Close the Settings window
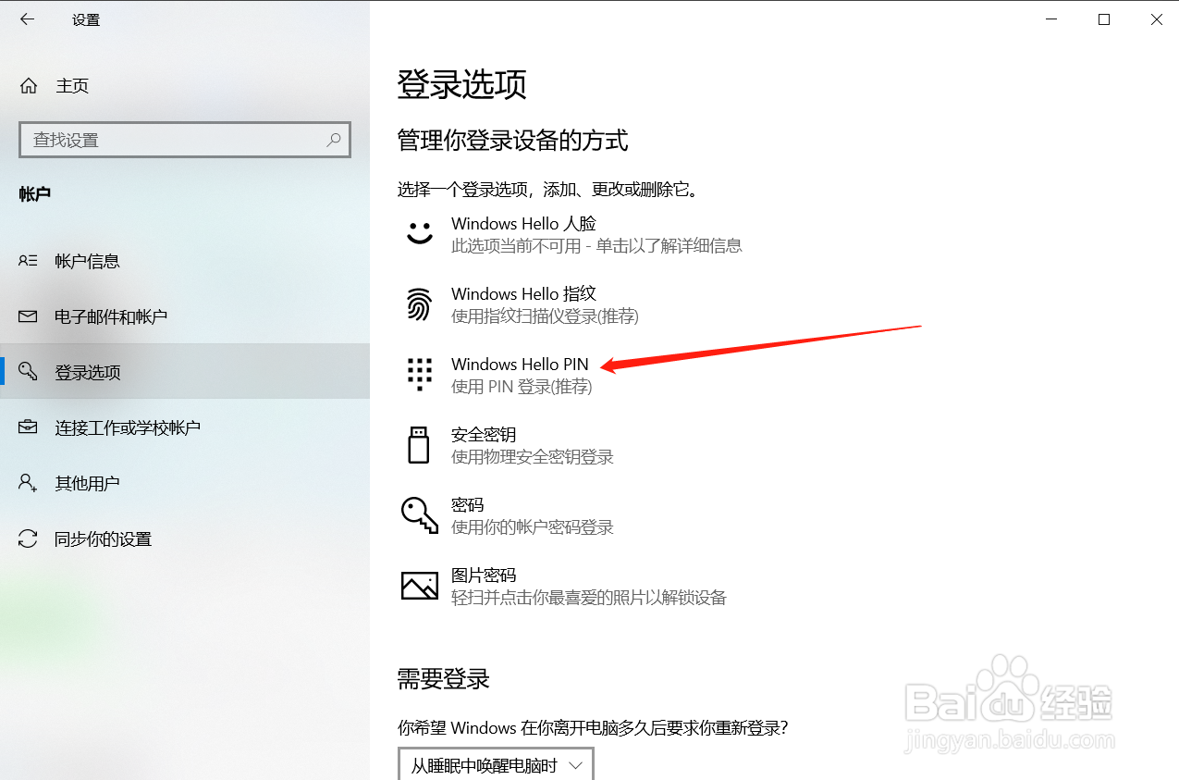The height and width of the screenshot is (780, 1179). (x=1156, y=19)
